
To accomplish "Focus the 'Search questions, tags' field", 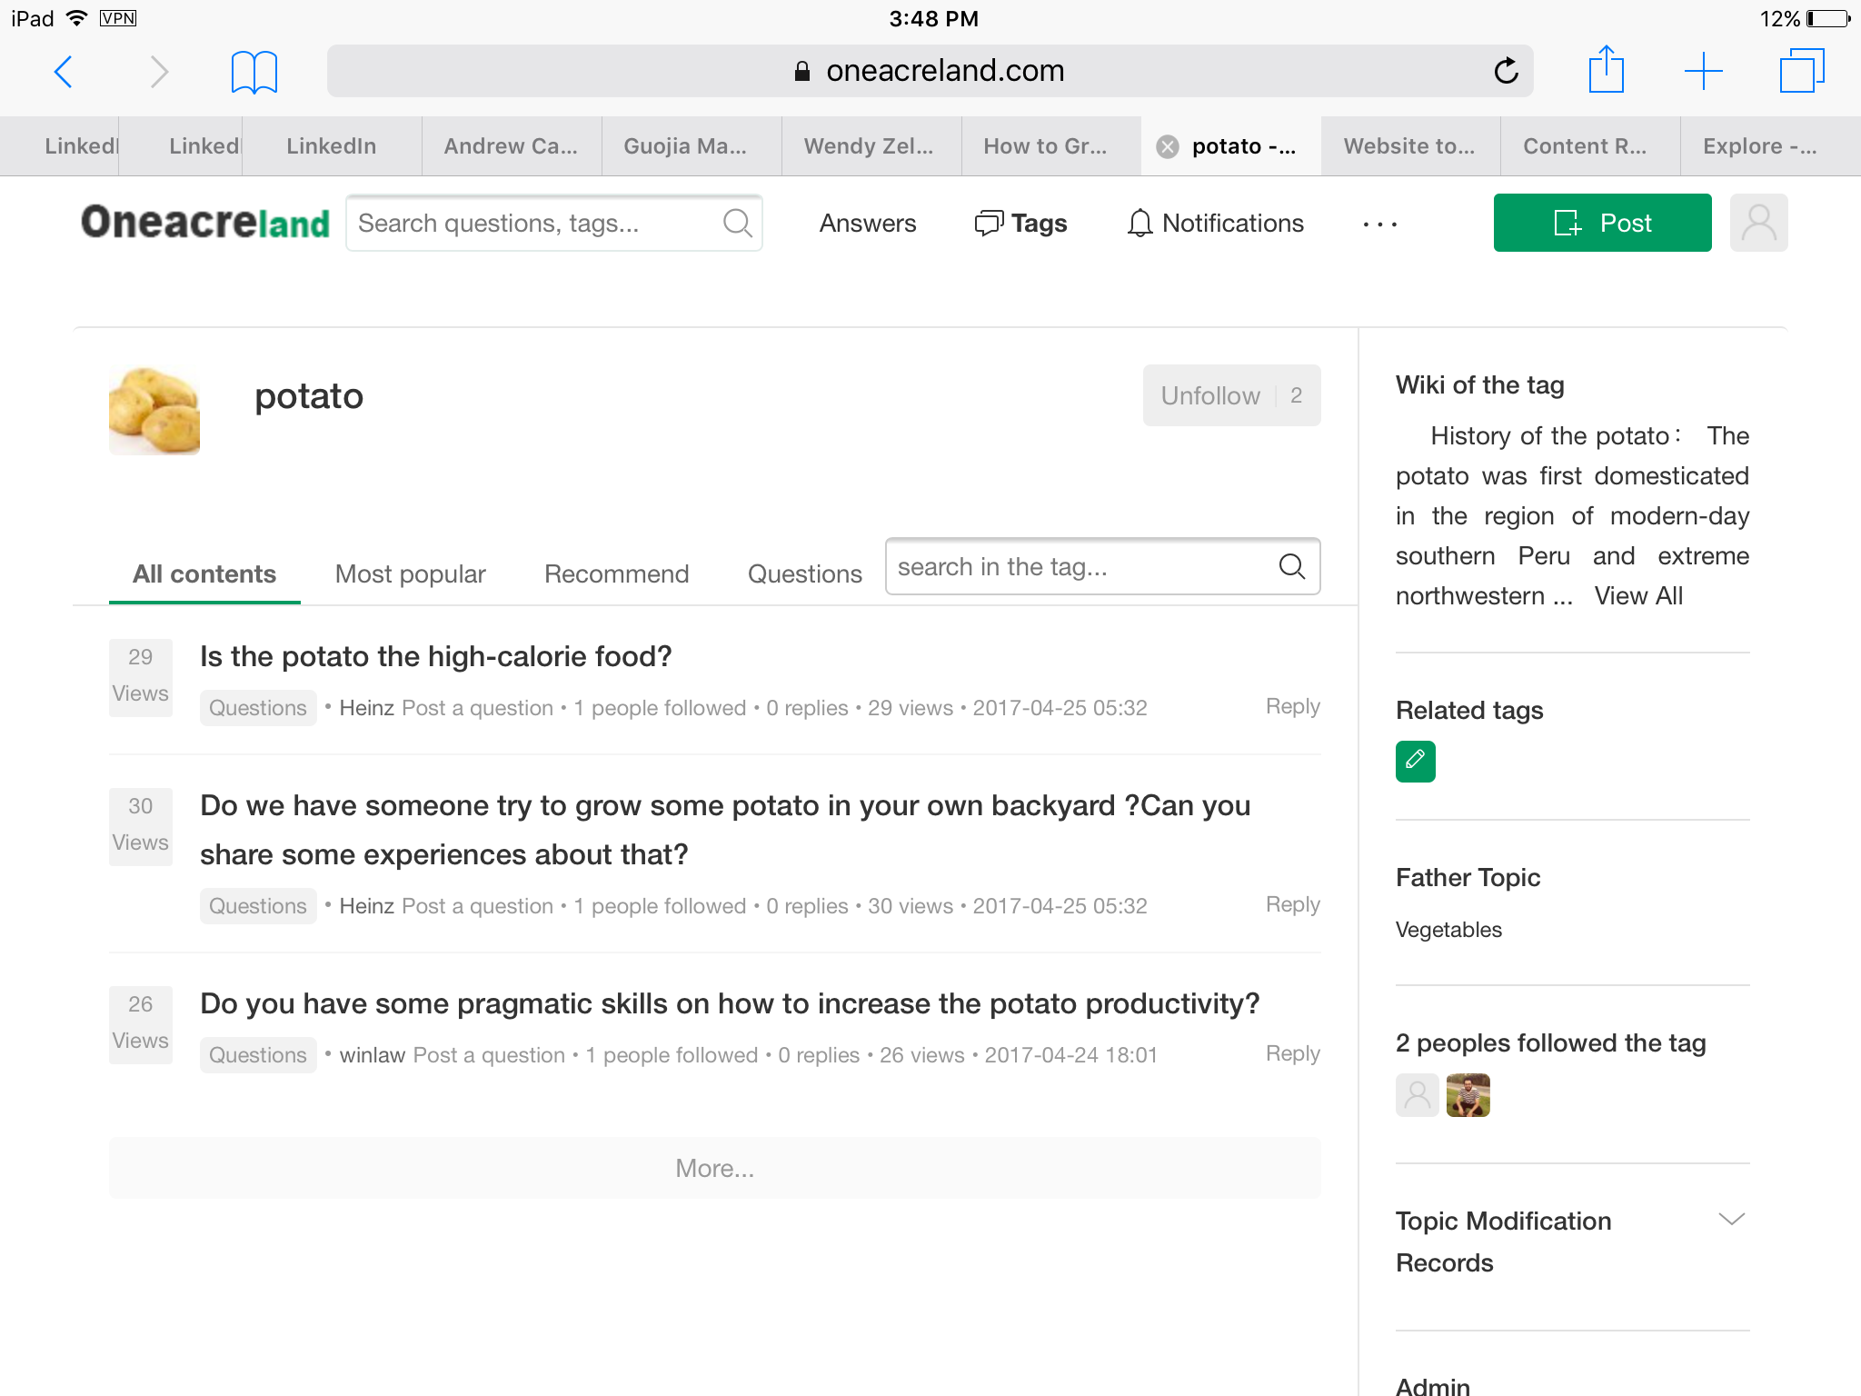I will (x=536, y=223).
